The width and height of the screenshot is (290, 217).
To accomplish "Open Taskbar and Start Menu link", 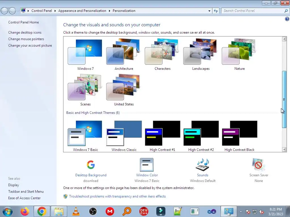I will coord(26,192).
